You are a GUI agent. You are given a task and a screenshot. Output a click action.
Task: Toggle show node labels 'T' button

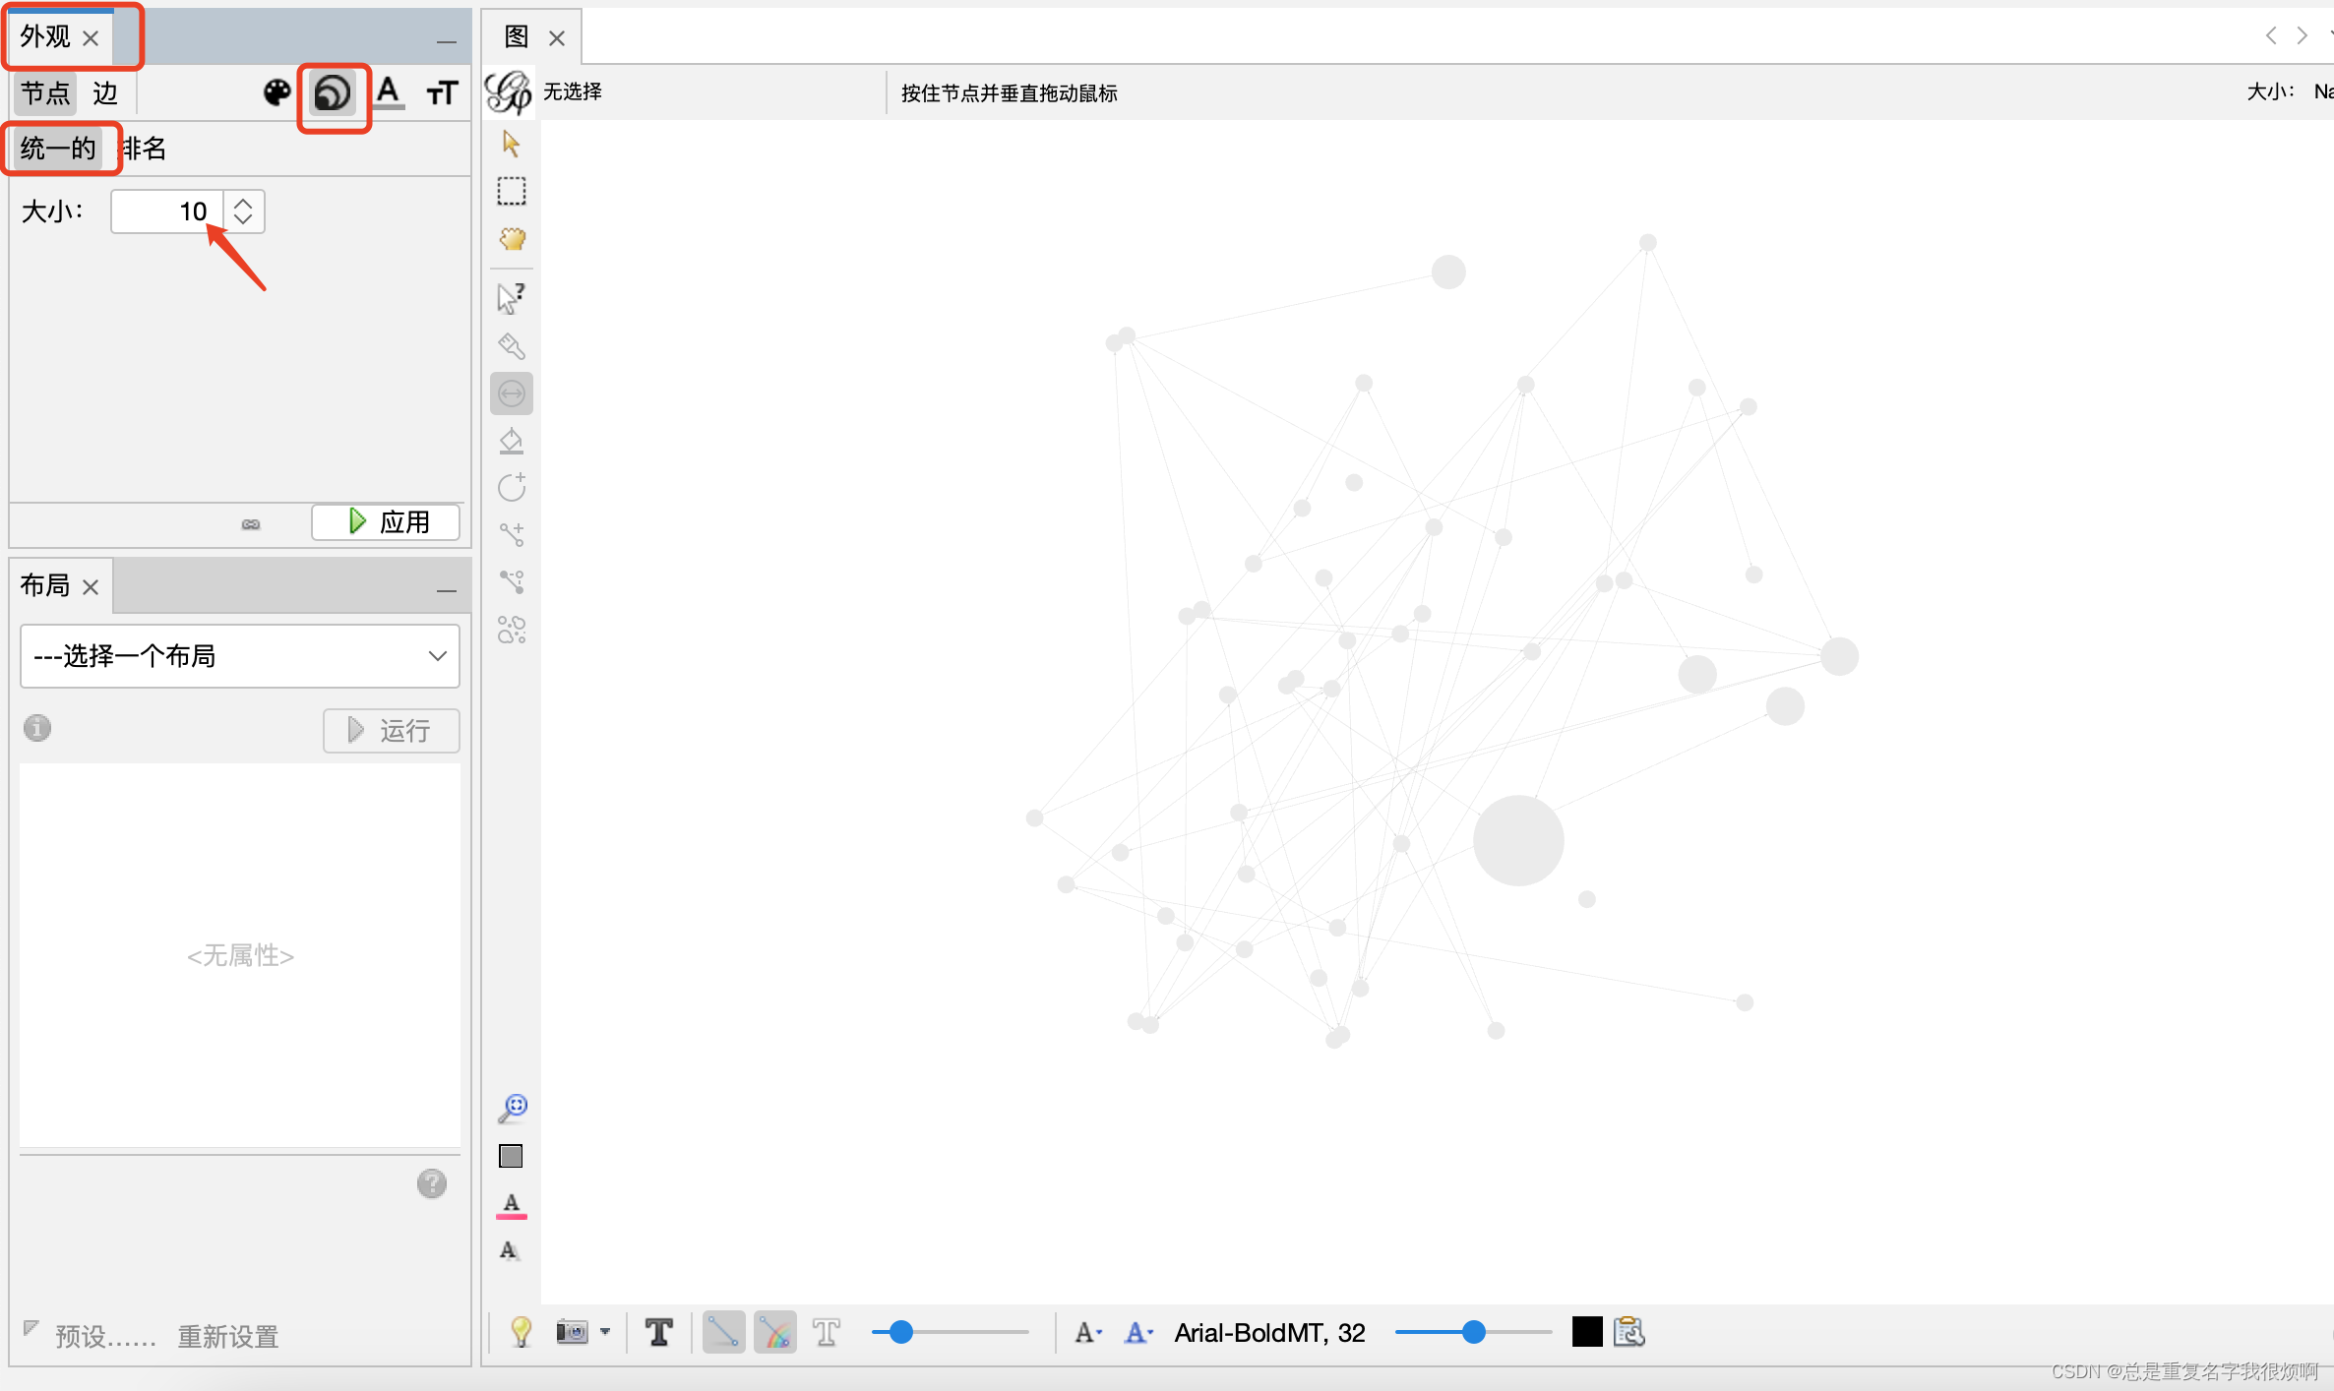[658, 1332]
